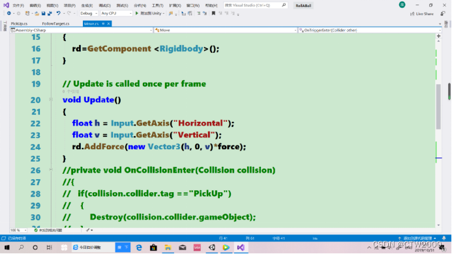Open the Edge browser taskbar icon

click(x=139, y=247)
